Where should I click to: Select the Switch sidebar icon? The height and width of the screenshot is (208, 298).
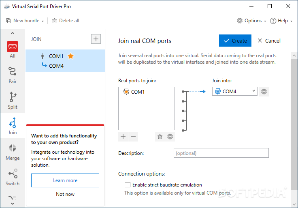pyautogui.click(x=13, y=177)
